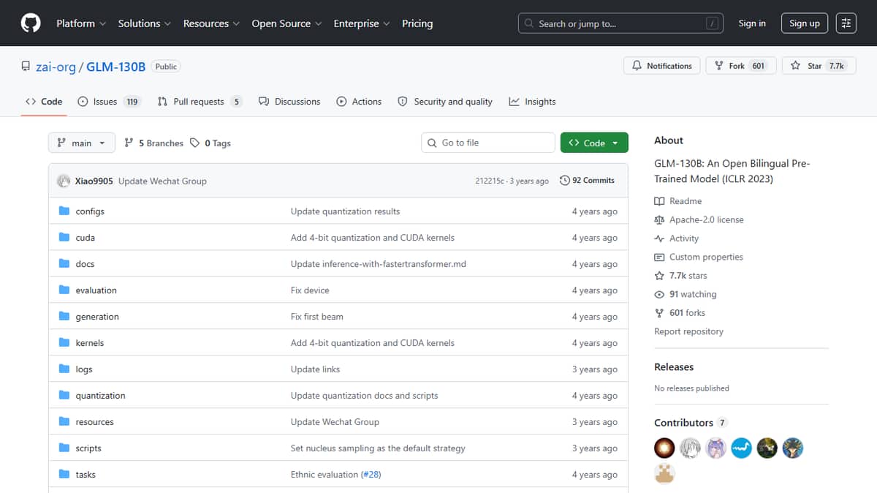This screenshot has height=493, width=877.
Task: Open the first contributor avatar
Action: (x=664, y=448)
